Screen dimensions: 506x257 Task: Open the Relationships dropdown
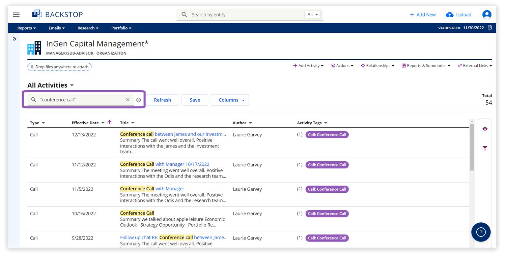pos(377,66)
